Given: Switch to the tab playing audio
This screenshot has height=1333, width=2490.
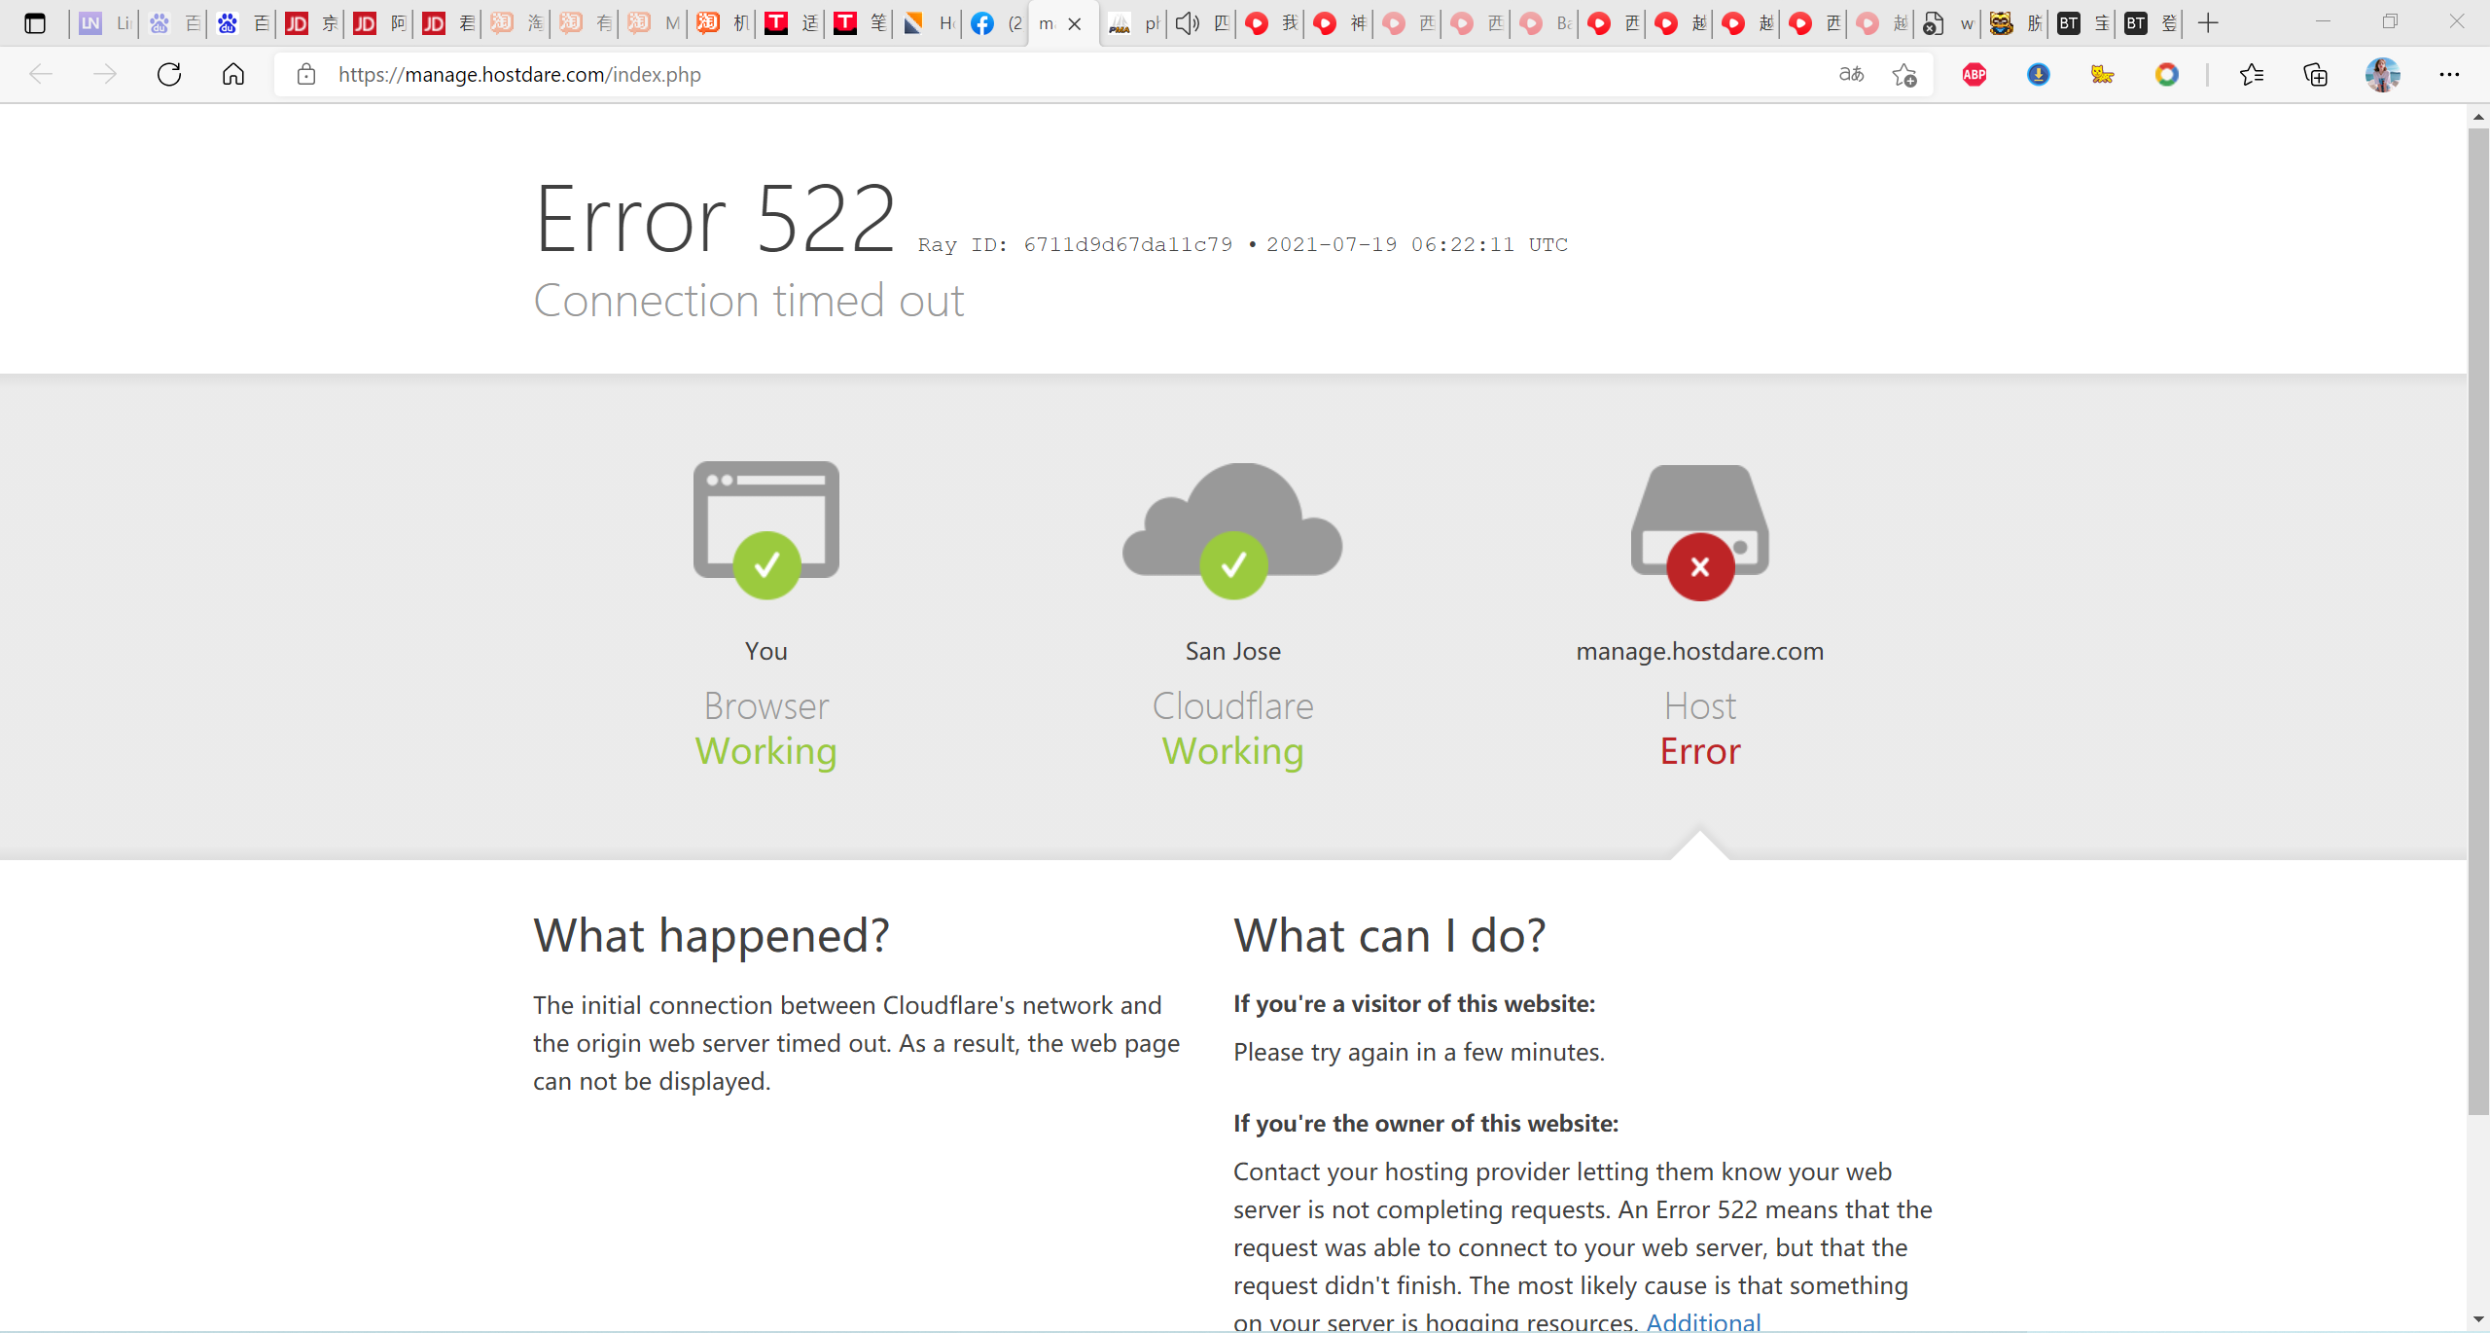Looking at the screenshot, I should [1201, 23].
